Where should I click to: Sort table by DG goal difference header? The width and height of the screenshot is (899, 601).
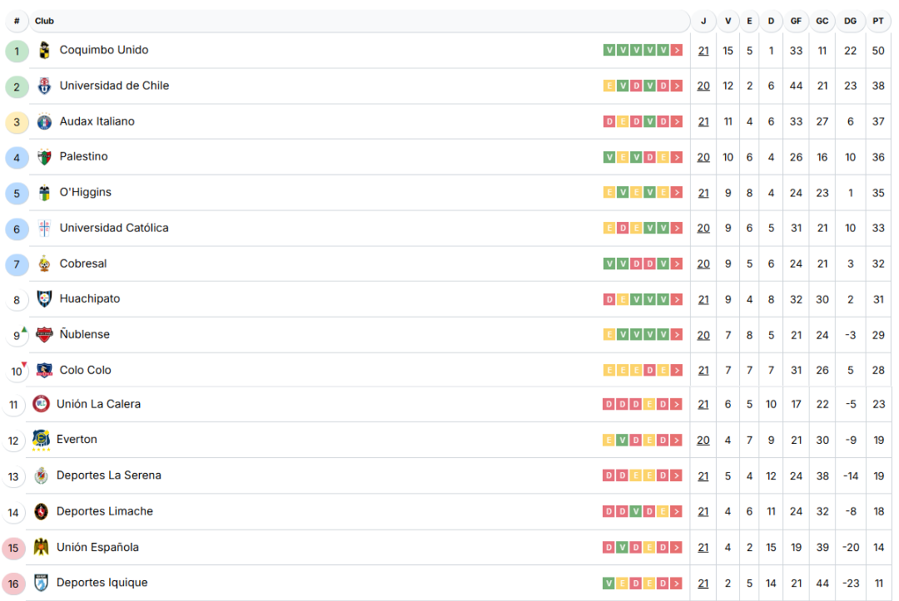850,21
